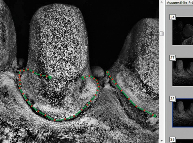Open preparation image thumbnail 37

click(x=183, y=72)
